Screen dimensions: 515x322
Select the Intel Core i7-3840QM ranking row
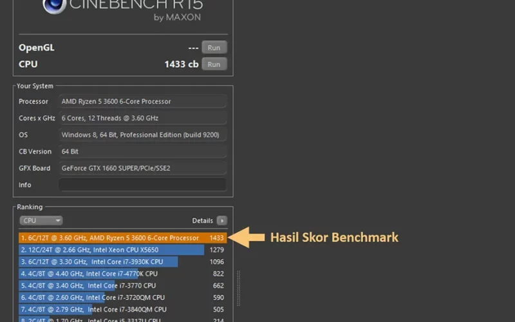coord(122,309)
